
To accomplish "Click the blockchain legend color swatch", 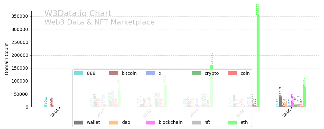I will click(x=151, y=123).
